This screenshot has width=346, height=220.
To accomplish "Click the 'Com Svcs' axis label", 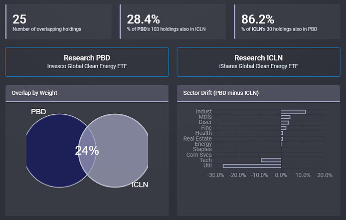I will pos(199,155).
